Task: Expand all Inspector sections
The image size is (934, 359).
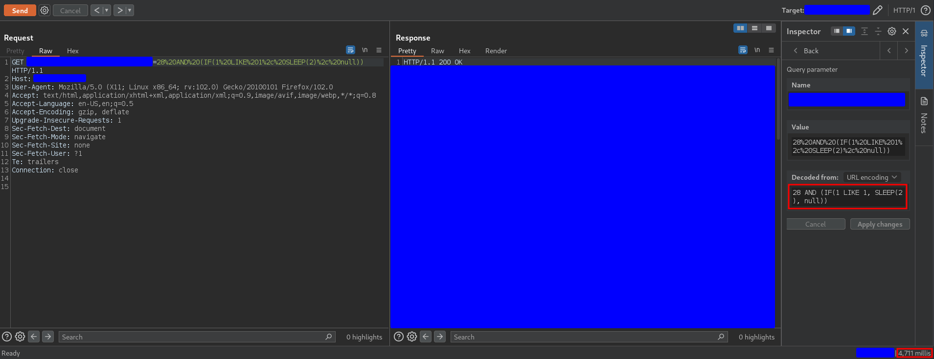Action: (865, 31)
